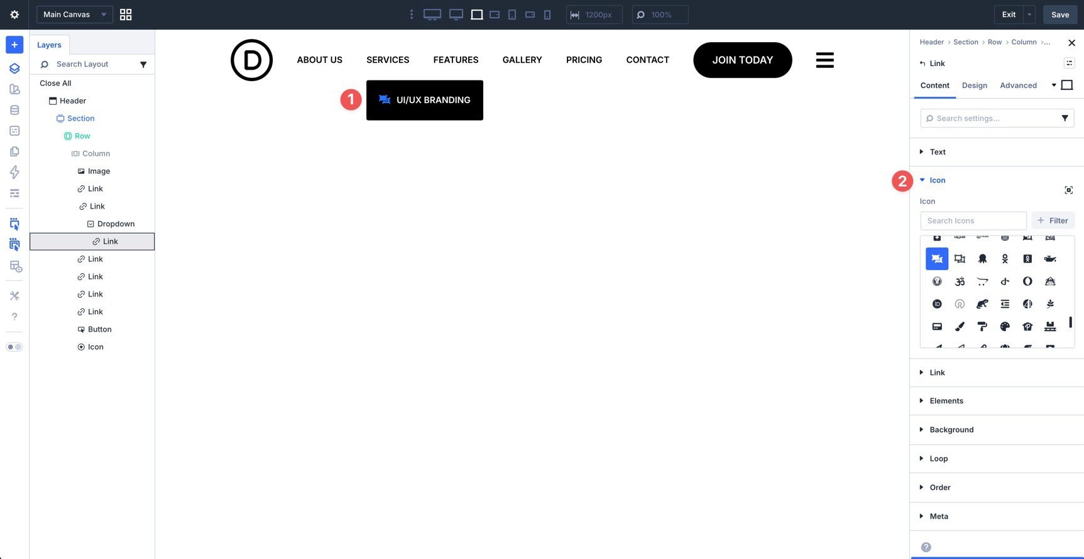Click the UI/UX BRANDING dropdown link
Screen dimensions: 1084x559
pyautogui.click(x=425, y=100)
